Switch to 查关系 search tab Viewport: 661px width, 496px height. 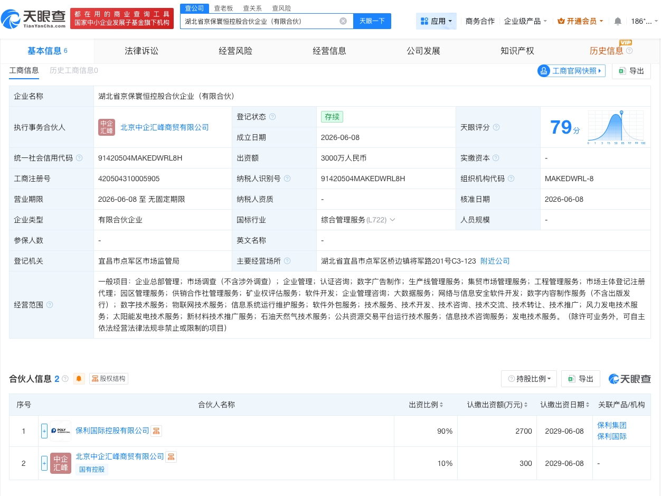click(x=252, y=8)
